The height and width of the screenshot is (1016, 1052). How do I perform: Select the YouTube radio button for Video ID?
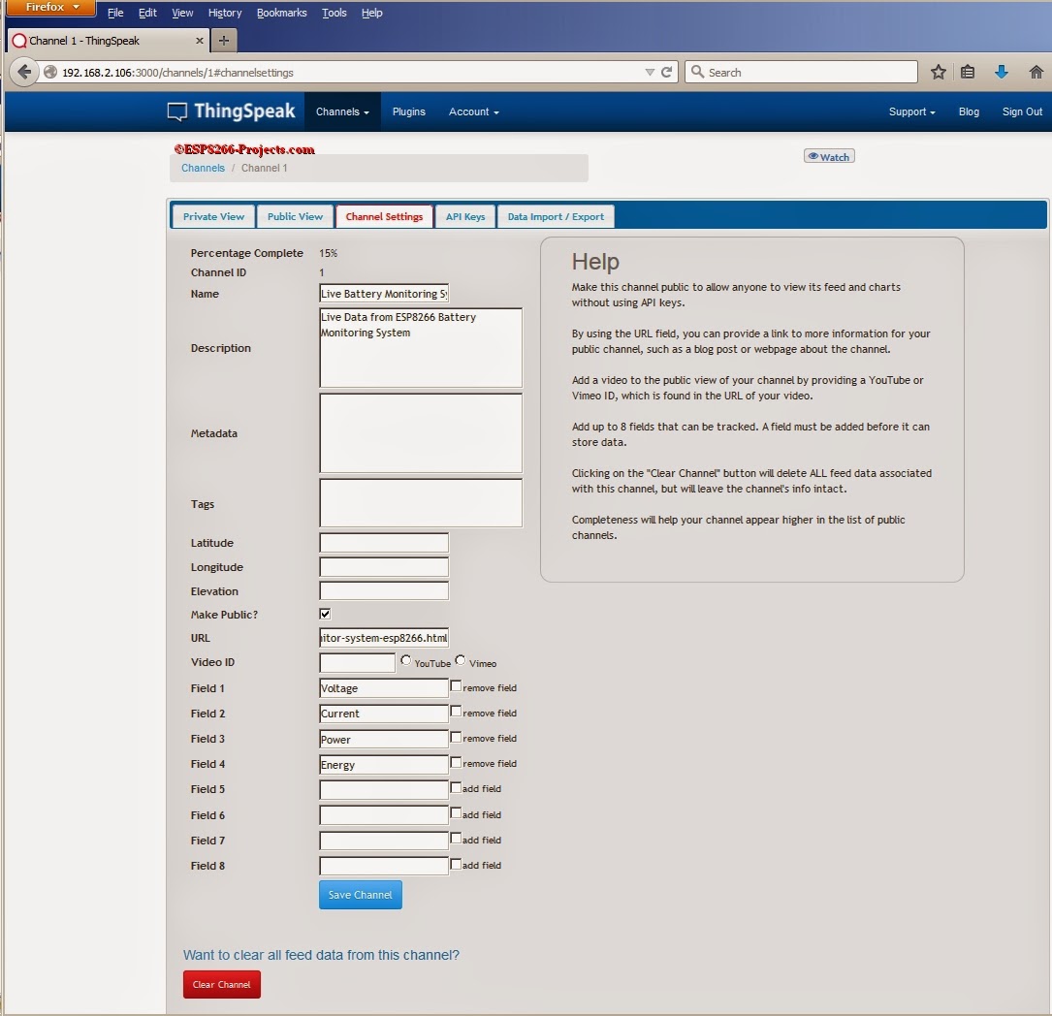click(x=405, y=660)
